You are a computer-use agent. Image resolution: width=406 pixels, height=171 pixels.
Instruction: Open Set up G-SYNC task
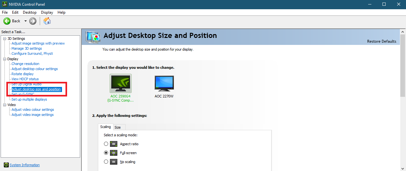tap(23, 94)
